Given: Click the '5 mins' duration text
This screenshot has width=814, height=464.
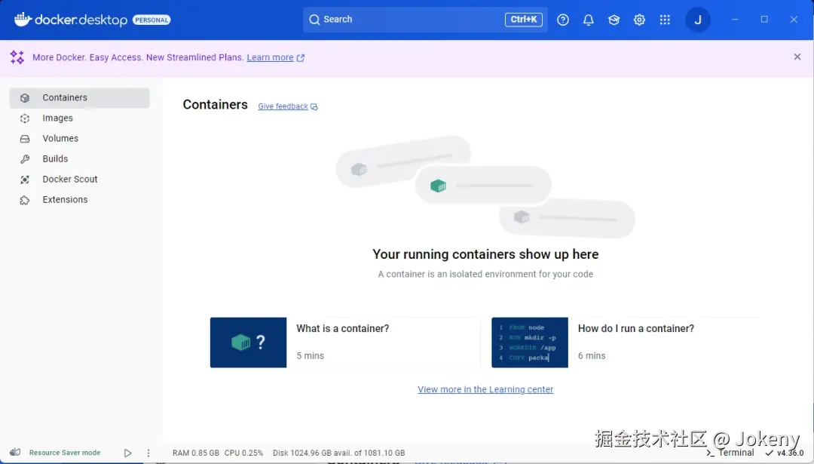Looking at the screenshot, I should pos(310,356).
